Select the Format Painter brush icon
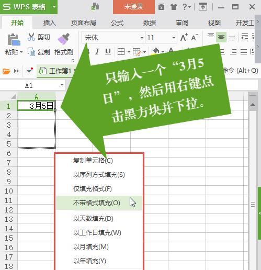 point(64,38)
